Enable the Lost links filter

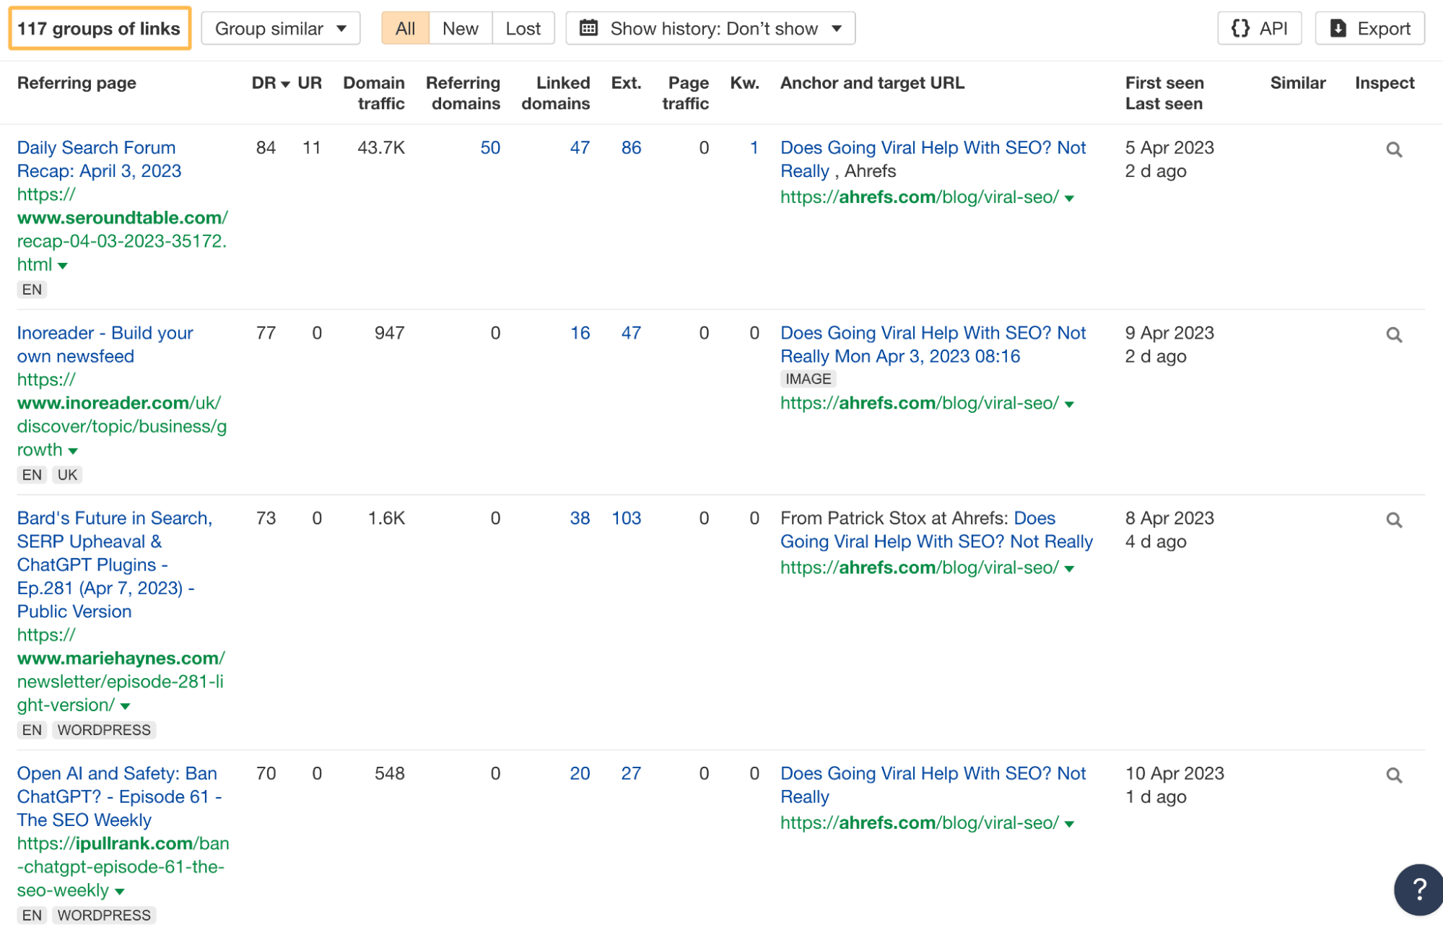click(523, 28)
